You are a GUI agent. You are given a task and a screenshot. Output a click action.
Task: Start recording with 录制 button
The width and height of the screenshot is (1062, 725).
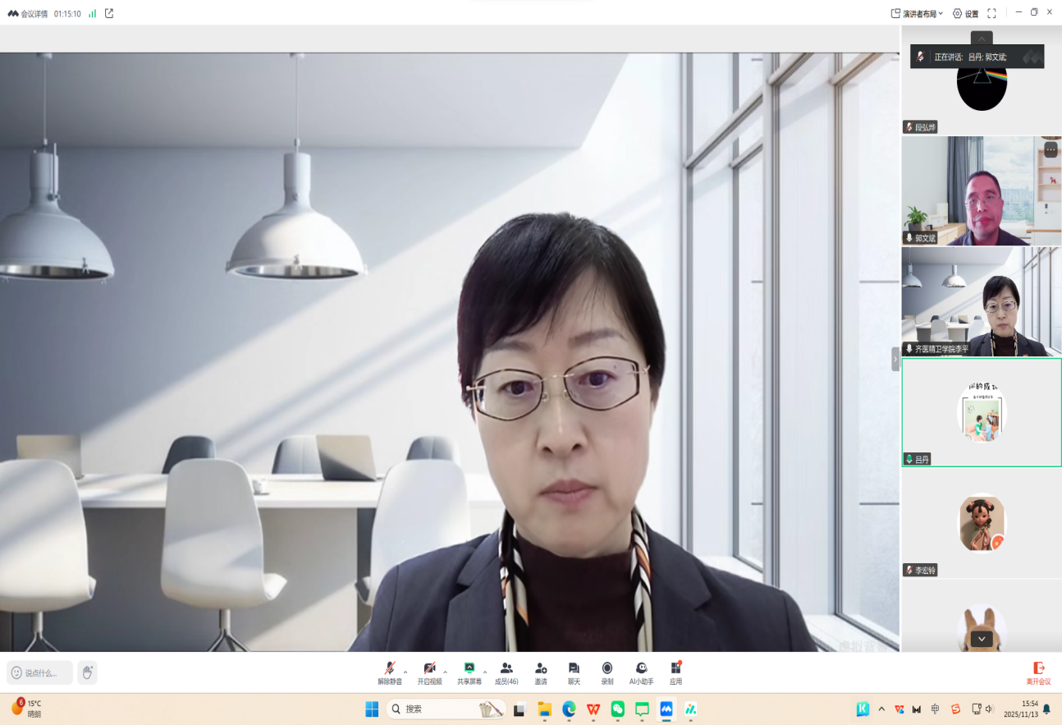tap(607, 672)
